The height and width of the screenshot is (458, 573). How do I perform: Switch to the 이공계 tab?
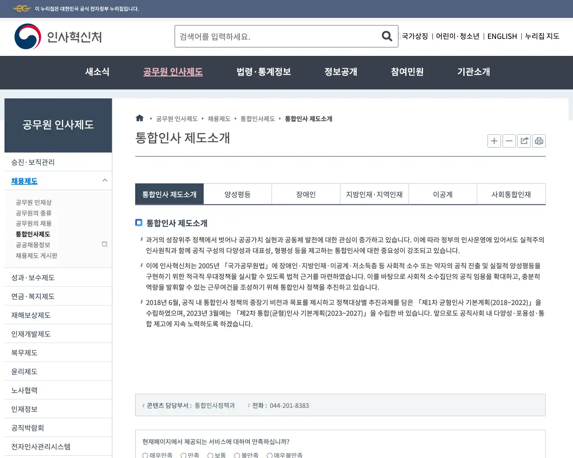click(443, 194)
